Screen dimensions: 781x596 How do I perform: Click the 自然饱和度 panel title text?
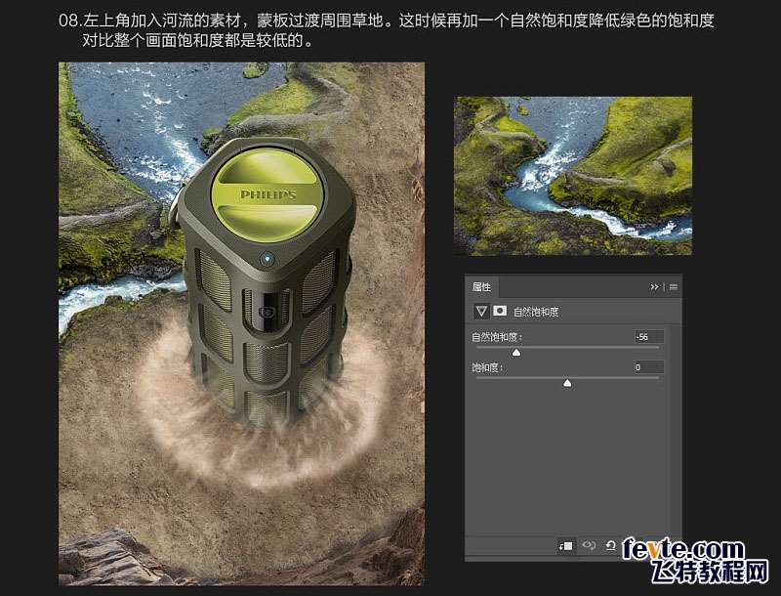pos(536,312)
